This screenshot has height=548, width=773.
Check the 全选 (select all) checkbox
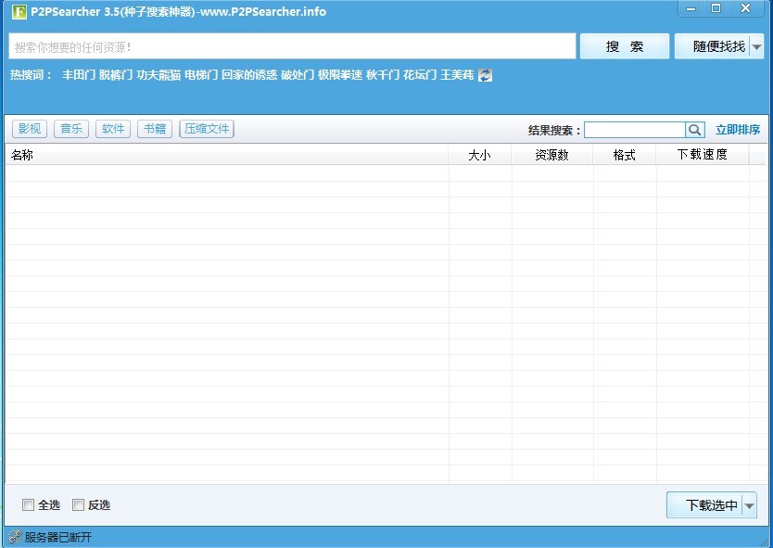pos(28,505)
